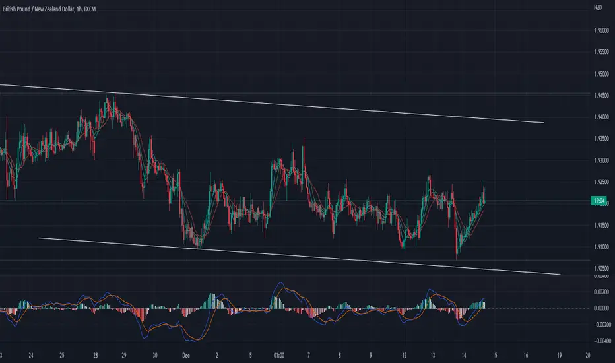Click the 1.90500 price axis label
The height and width of the screenshot is (363, 615).
pos(601,269)
